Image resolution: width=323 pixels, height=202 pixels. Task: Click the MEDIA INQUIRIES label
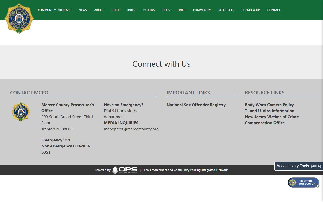click(x=121, y=123)
